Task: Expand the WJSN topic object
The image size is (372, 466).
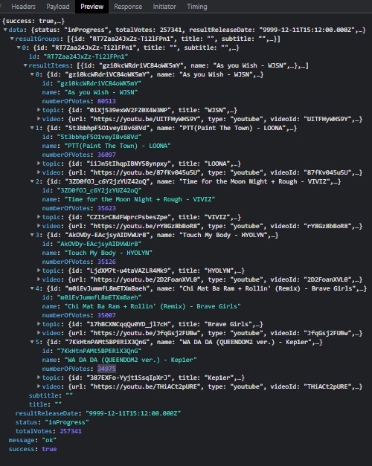Action: (x=39, y=110)
